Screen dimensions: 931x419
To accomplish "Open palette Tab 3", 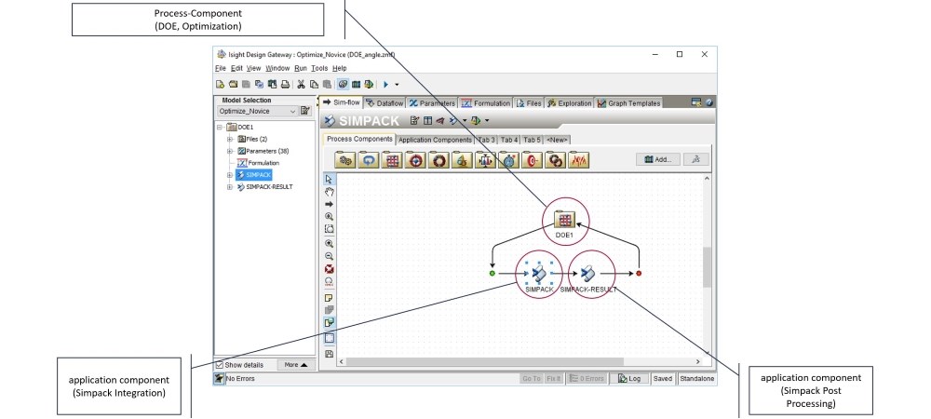I will (x=486, y=140).
